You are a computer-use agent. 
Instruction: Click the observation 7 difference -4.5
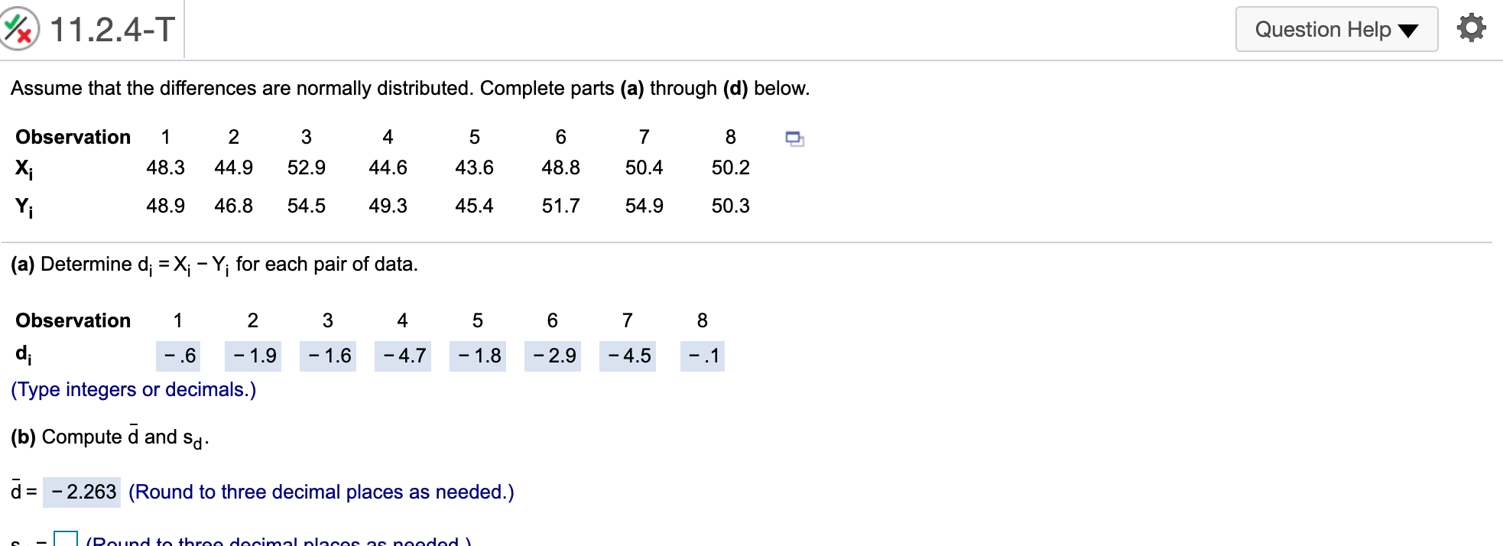tap(628, 355)
